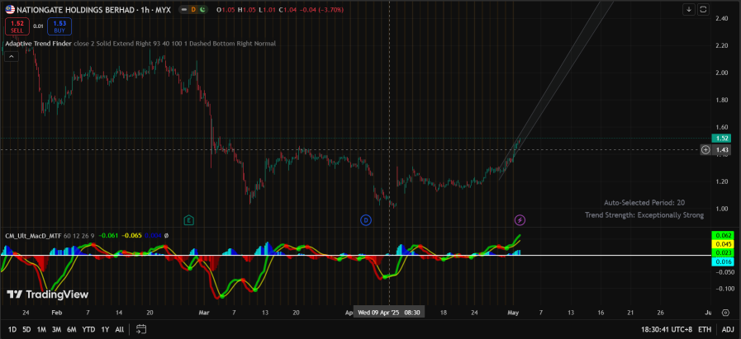Select the YTD time range

(88, 329)
